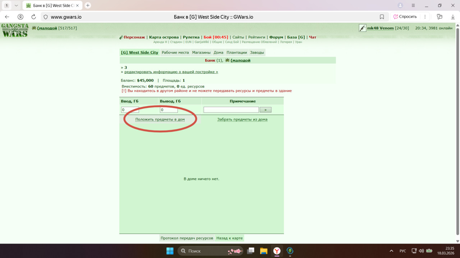Open the Windows Start menu
Viewport: 460px width, 258px height.
pyautogui.click(x=170, y=251)
